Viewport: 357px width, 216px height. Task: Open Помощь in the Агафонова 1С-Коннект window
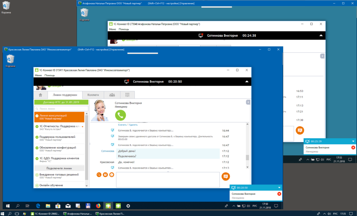(x=124, y=29)
